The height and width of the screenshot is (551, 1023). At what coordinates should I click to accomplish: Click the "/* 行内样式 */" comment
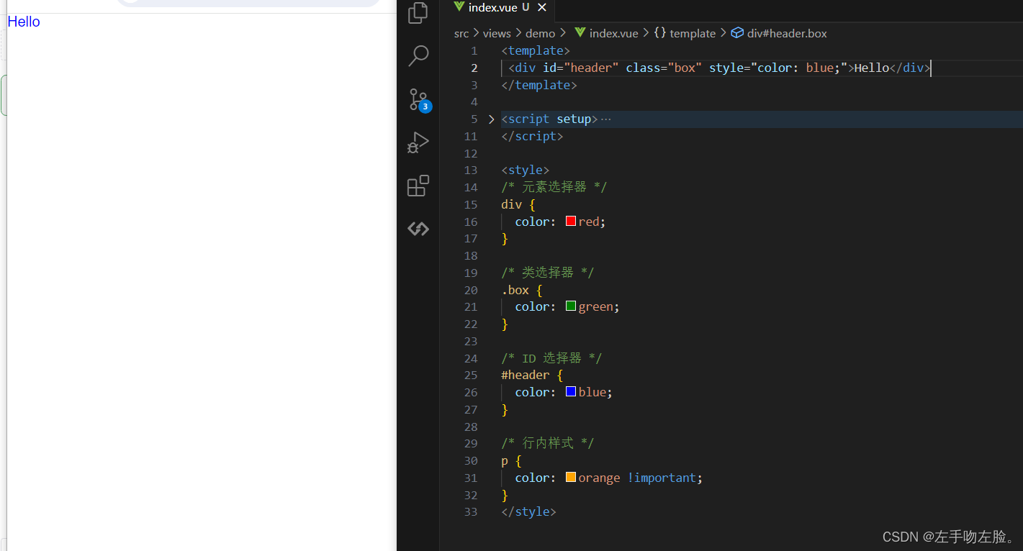(x=548, y=443)
